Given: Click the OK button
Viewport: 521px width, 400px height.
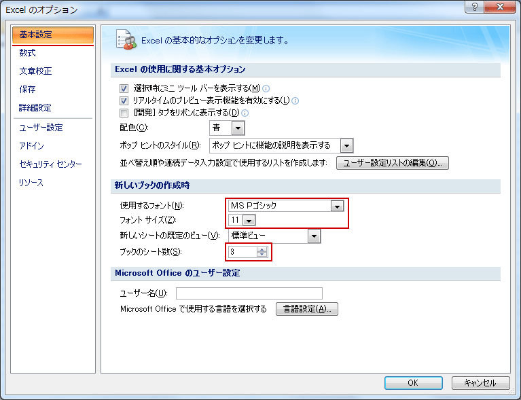Looking at the screenshot, I should [414, 383].
